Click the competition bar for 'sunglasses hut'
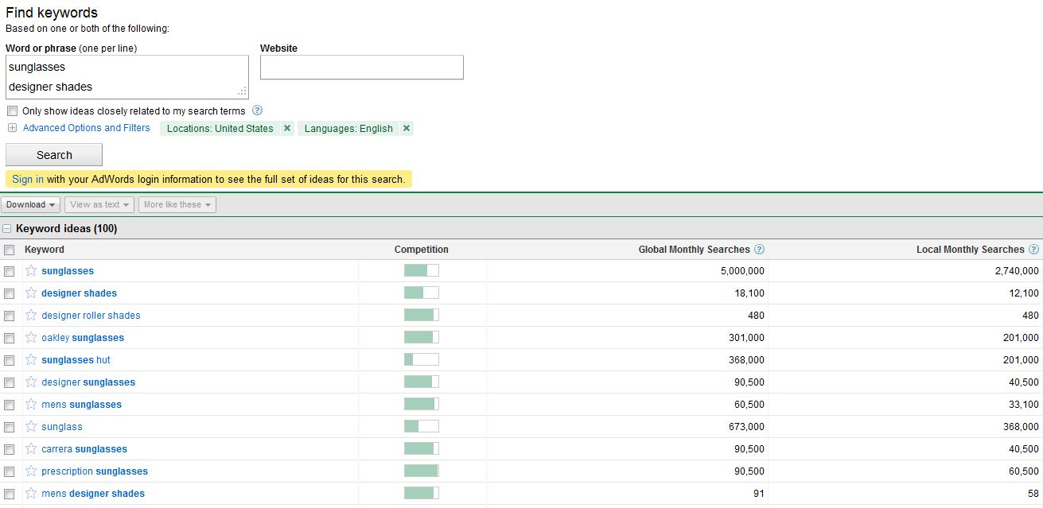This screenshot has height=508, width=1043. pyautogui.click(x=422, y=359)
